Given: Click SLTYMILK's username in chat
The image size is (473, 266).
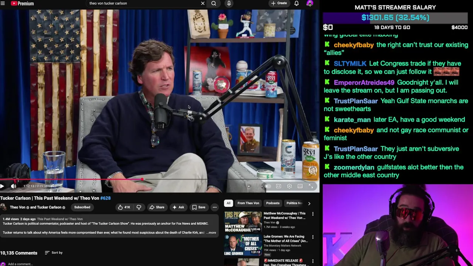Looking at the screenshot, I should point(350,64).
